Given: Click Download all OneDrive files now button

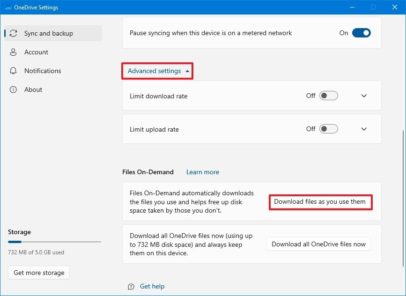Looking at the screenshot, I should (318, 244).
